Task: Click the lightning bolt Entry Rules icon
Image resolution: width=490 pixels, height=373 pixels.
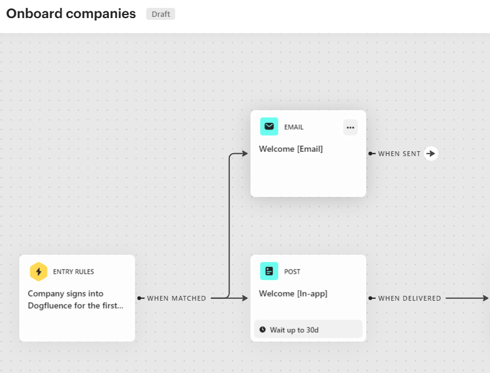Action: (x=39, y=272)
